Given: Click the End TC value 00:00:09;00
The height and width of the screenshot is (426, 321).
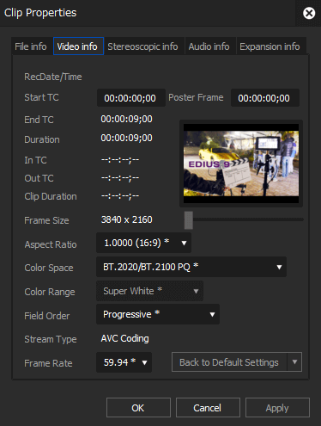Looking at the screenshot, I should coord(127,119).
